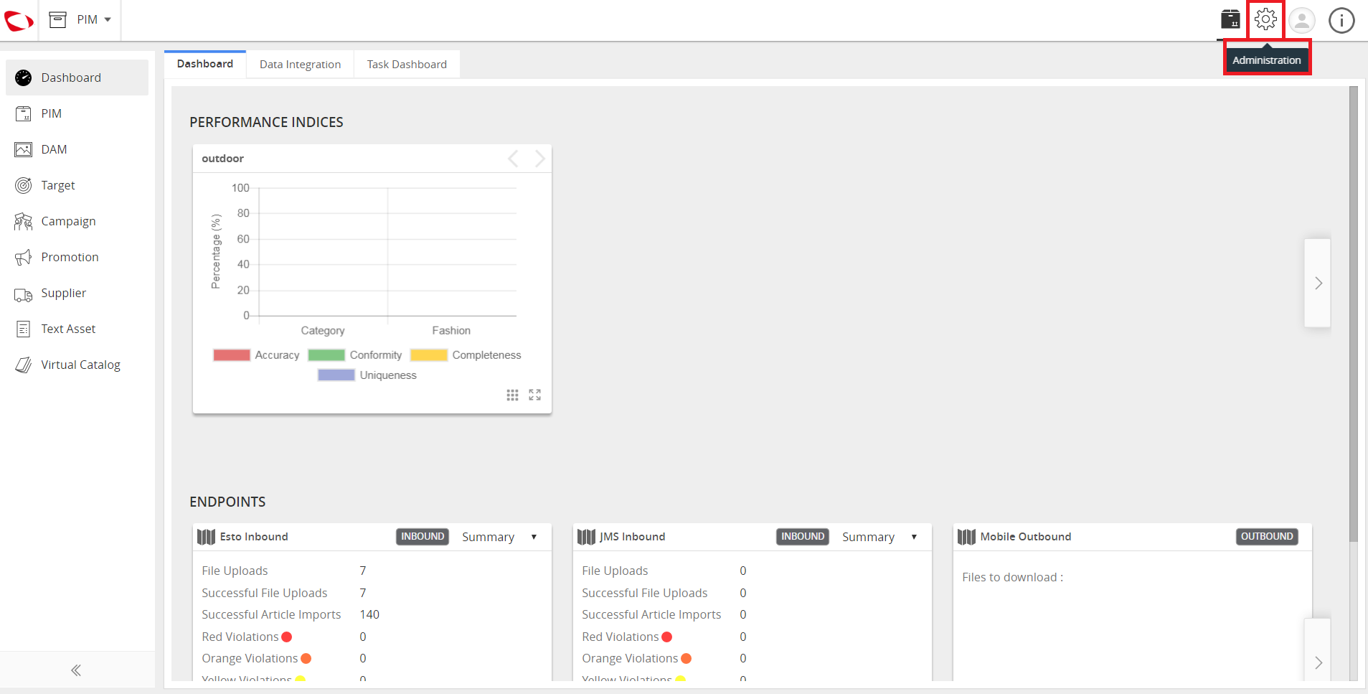Click 'Files to download' text
1368x694 pixels.
(1012, 577)
